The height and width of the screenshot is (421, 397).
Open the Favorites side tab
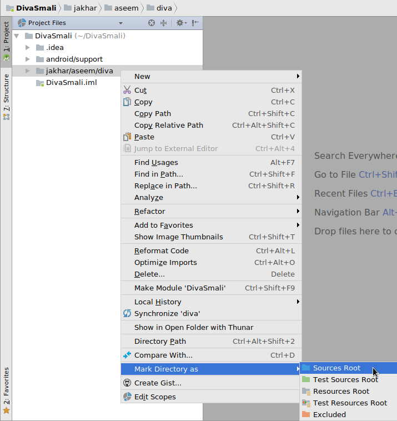click(6, 389)
